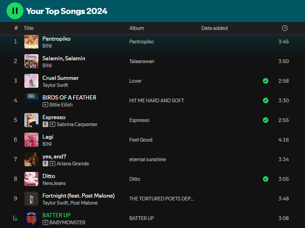Click the Lagi cover art thumbnail
Screen dimensions: 305x228
click(x=31, y=140)
